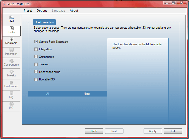Open the Log sidebar page

pyautogui.click(x=11, y=96)
